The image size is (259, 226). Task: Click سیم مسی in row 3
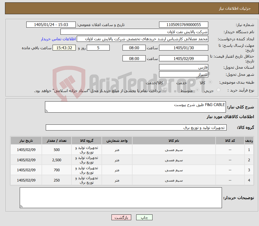point(174,170)
